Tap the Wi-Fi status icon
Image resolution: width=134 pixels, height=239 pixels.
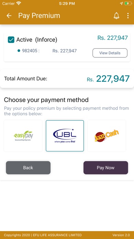click(19, 3)
